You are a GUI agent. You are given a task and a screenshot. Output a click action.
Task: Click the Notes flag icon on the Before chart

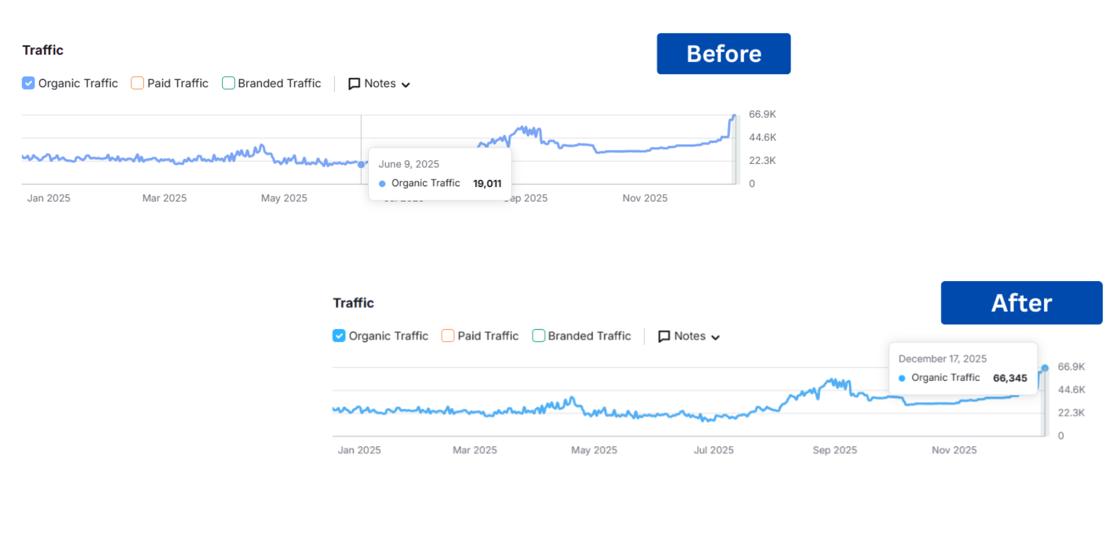coord(354,83)
